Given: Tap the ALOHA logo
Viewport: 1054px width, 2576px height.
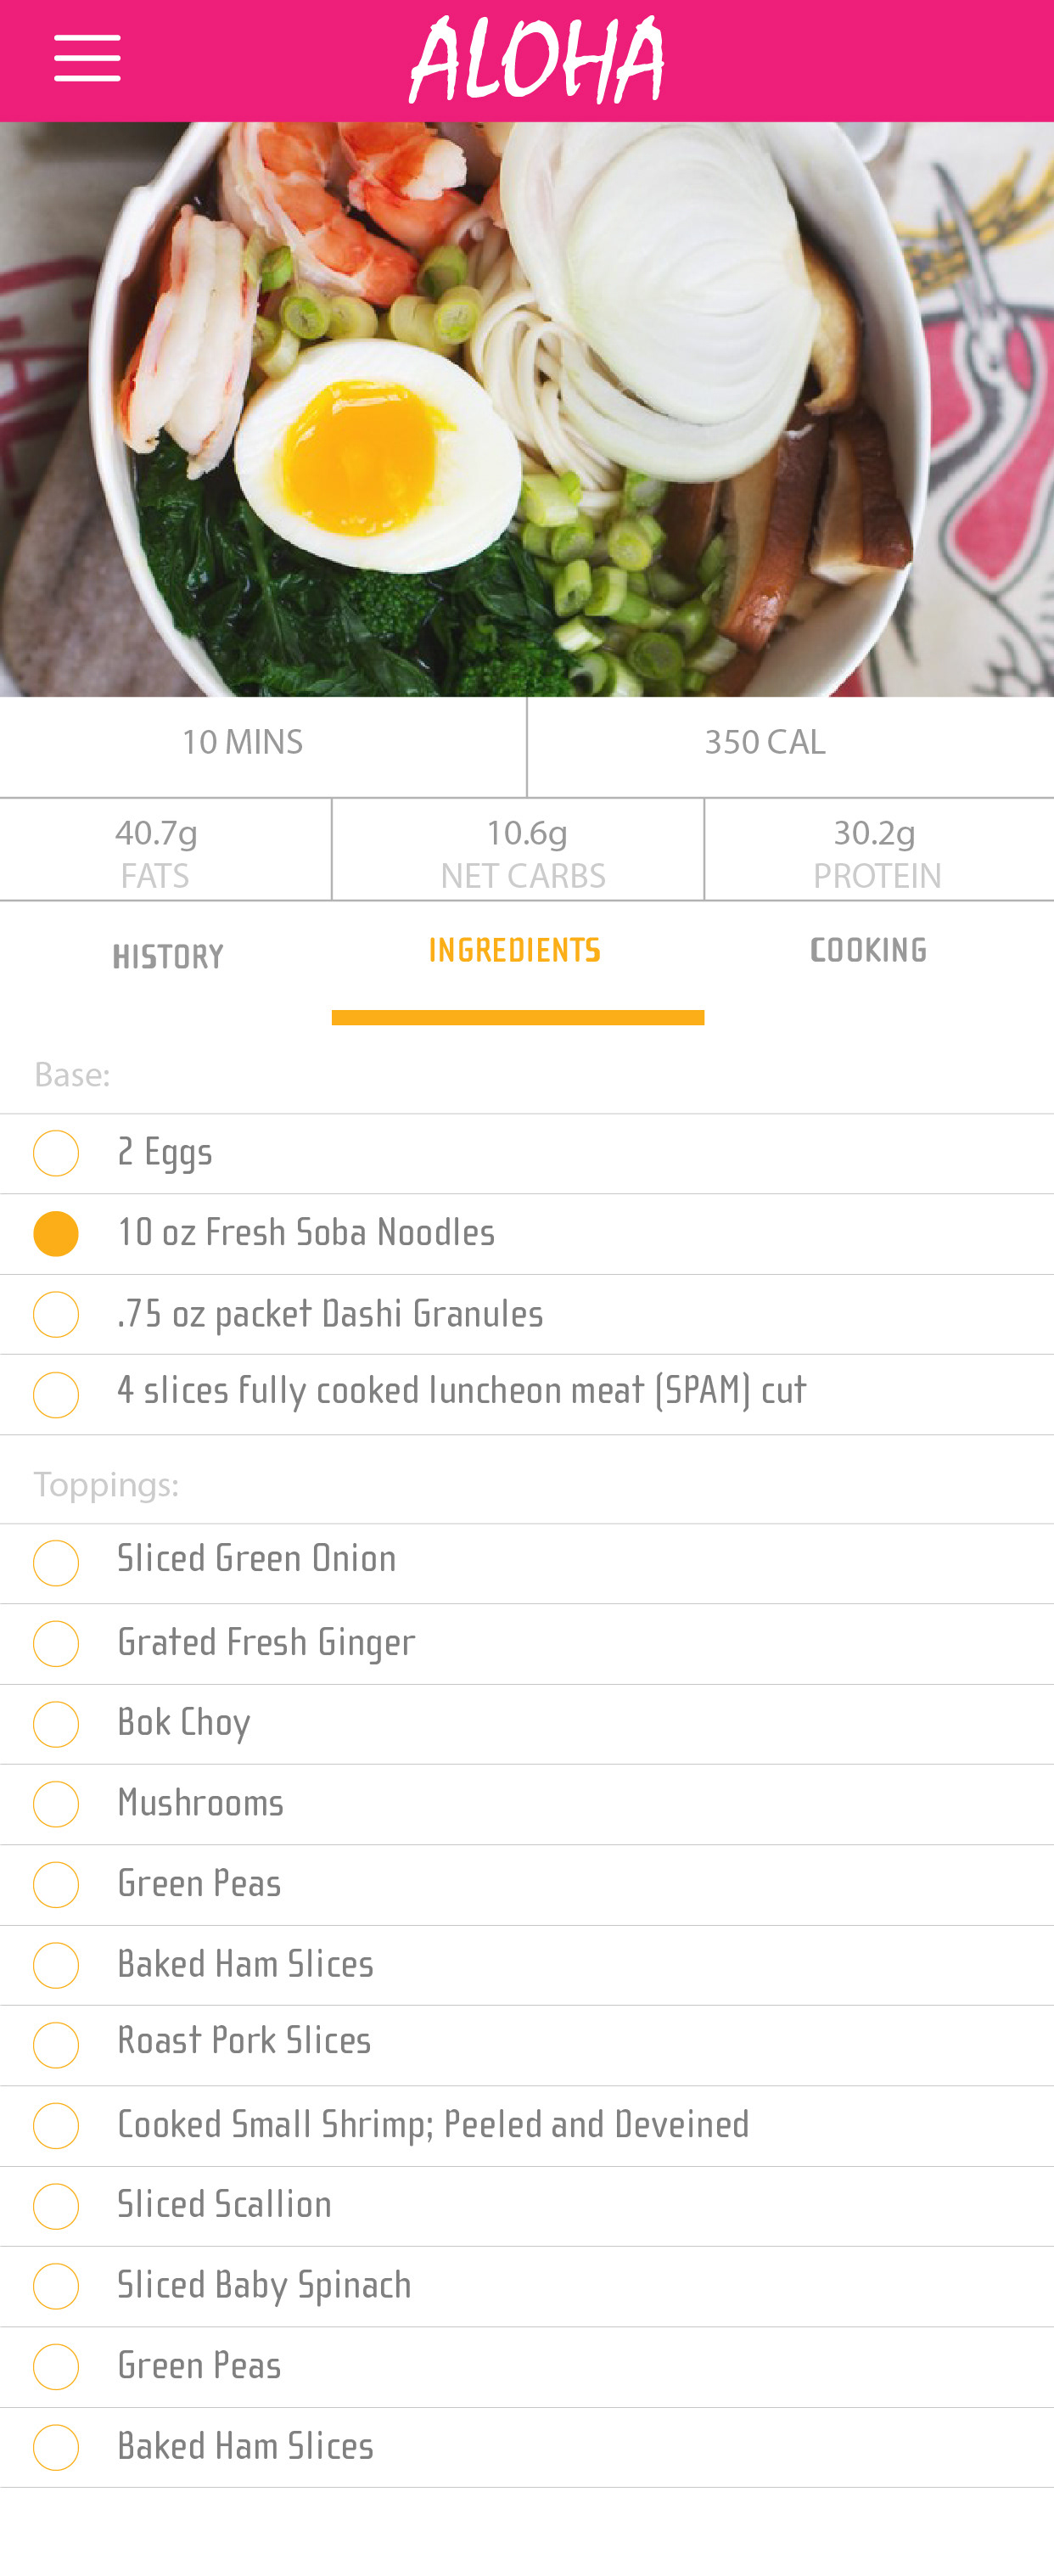Looking at the screenshot, I should [x=536, y=60].
